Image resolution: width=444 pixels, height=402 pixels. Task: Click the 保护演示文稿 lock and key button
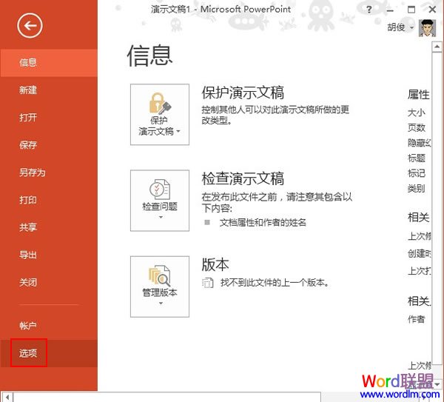160,115
